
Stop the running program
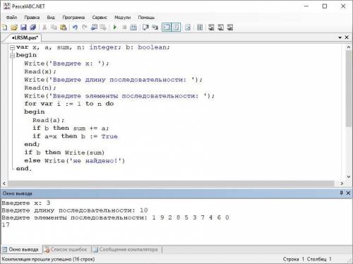pyautogui.click(x=124, y=28)
